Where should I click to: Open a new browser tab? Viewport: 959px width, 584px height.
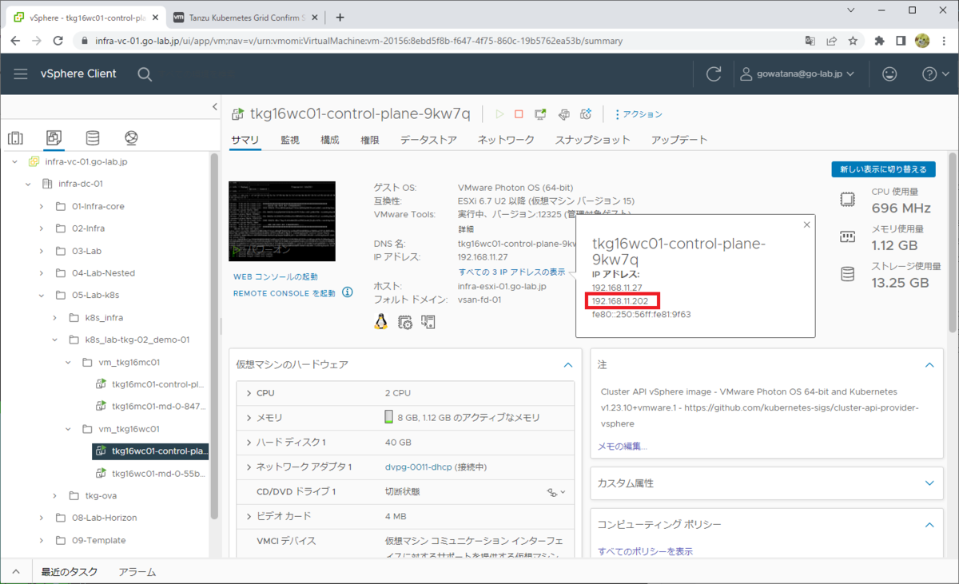tap(340, 17)
